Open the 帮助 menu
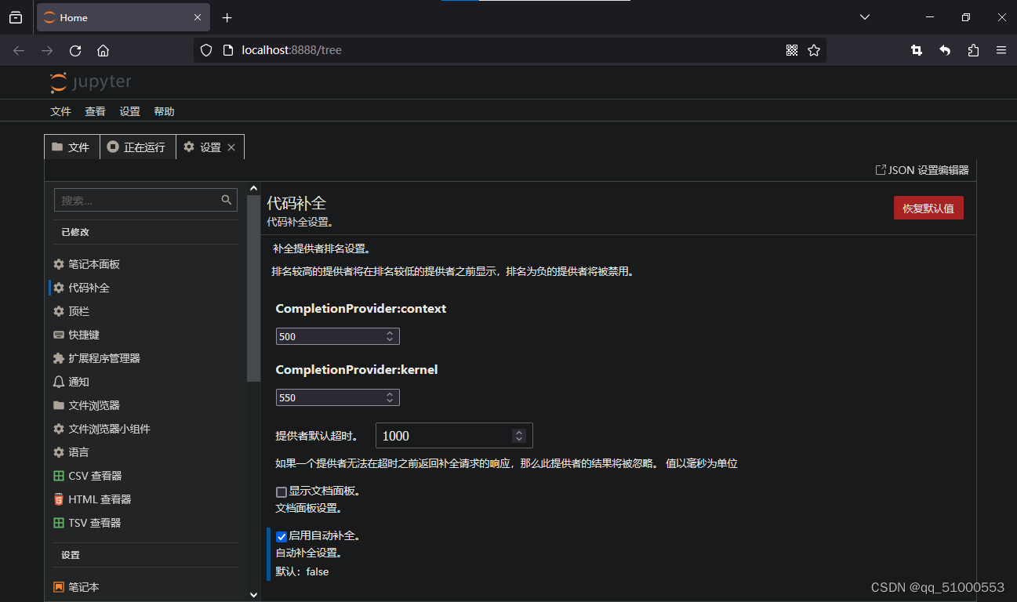The width and height of the screenshot is (1017, 602). (165, 111)
